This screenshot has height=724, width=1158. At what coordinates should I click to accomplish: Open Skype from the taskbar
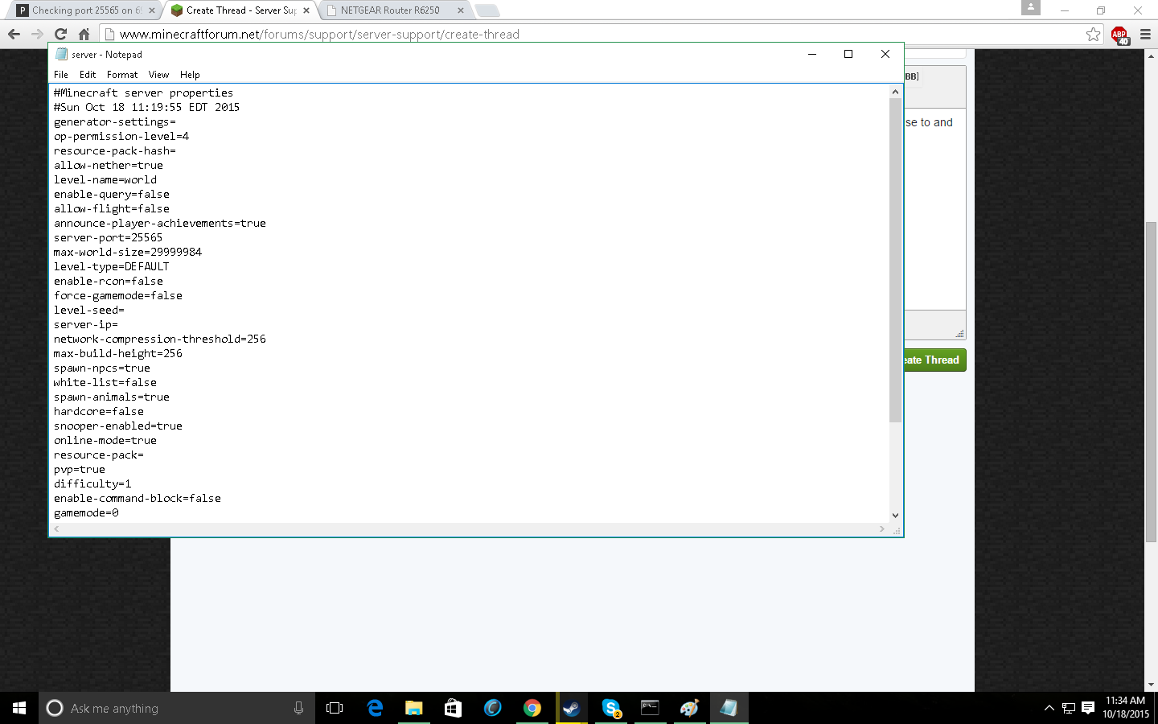[611, 708]
